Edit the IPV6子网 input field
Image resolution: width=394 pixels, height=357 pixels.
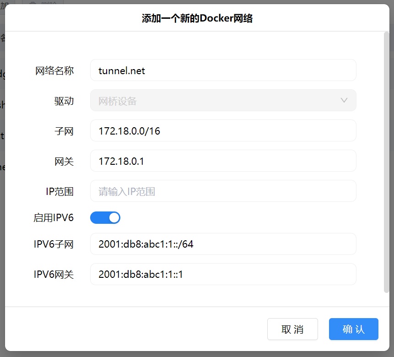223,244
